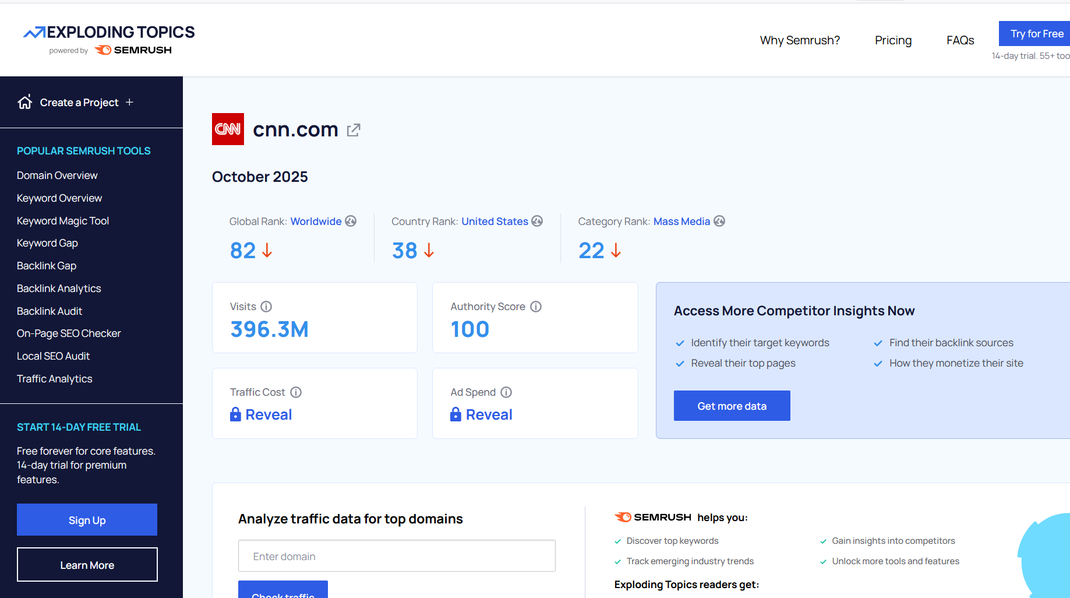The height and width of the screenshot is (598, 1070).
Task: Open Traffic Analytics tool
Action: coord(55,379)
